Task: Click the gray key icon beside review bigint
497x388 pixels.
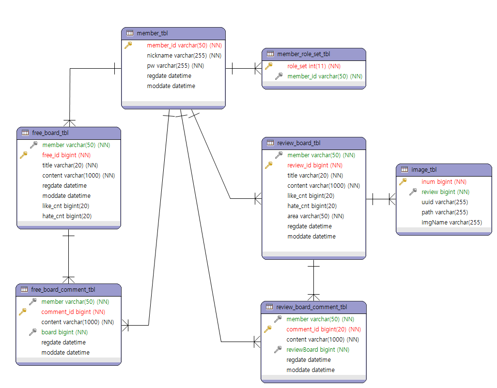Action: coord(413,192)
